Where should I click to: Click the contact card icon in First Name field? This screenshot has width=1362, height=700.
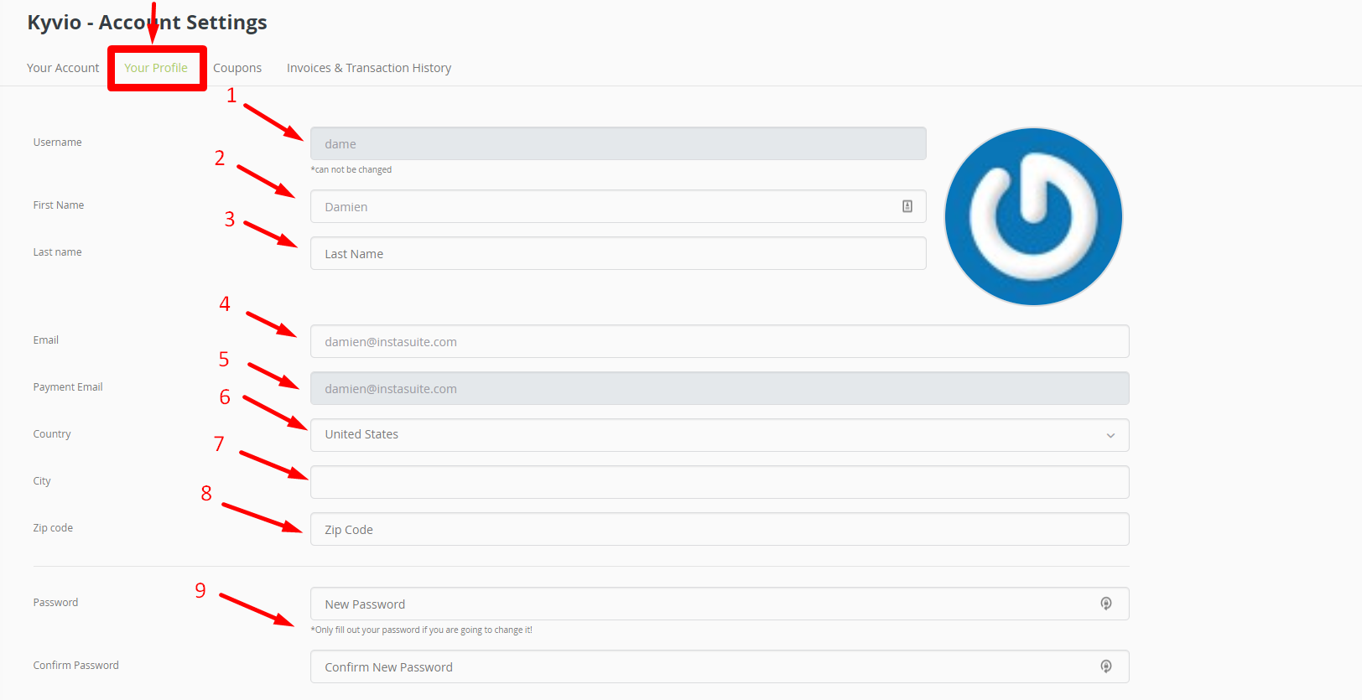(x=907, y=206)
